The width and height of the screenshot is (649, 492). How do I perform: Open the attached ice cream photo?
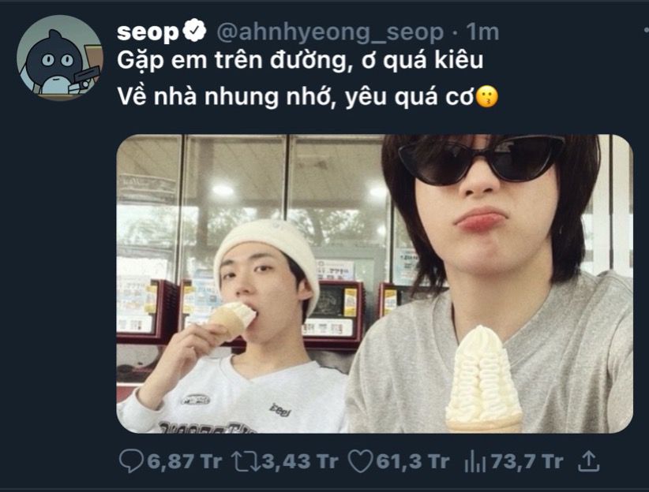tap(374, 284)
